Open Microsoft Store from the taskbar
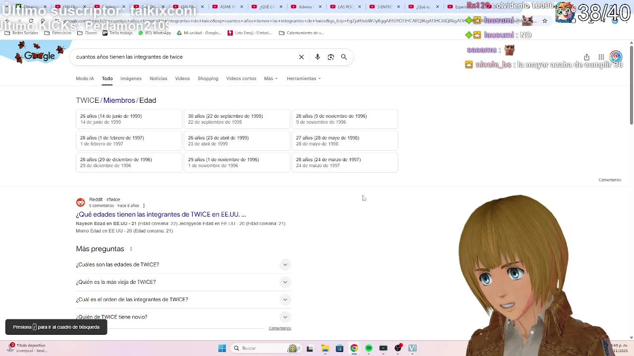Screen dimensions: 634x356 pos(339,348)
